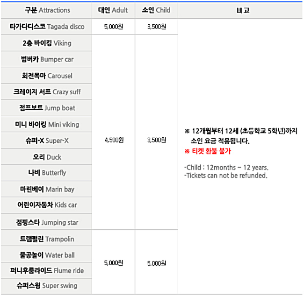Click the Tagada disco adult price 5,000원
304x296 pixels.
coord(114,27)
